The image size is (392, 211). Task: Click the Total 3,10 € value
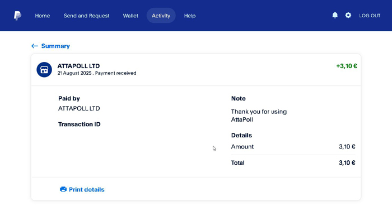tap(347, 162)
